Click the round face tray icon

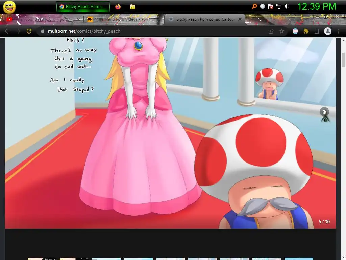coord(262,6)
